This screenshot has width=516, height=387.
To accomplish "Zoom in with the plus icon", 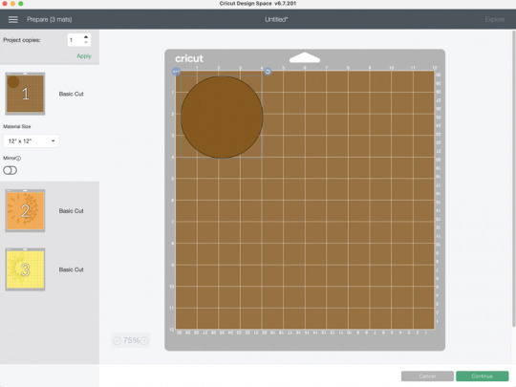I will (x=144, y=341).
